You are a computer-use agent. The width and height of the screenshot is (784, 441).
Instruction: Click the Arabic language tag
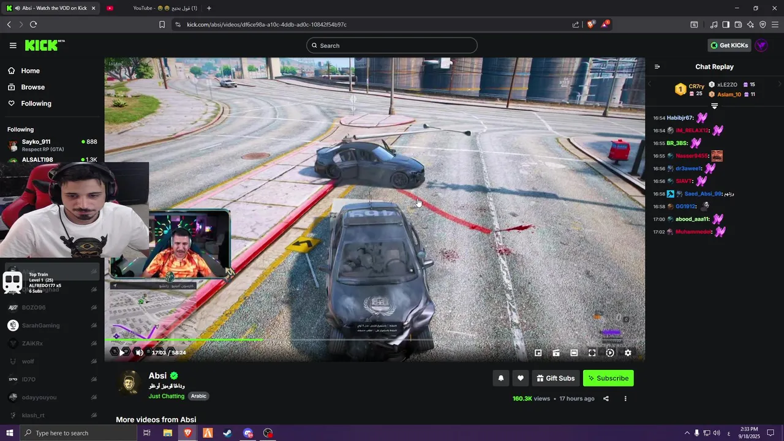(x=198, y=396)
